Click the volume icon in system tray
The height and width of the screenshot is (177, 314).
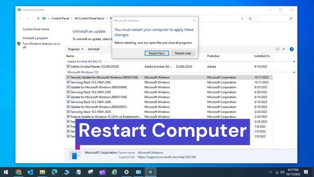pyautogui.click(x=283, y=172)
